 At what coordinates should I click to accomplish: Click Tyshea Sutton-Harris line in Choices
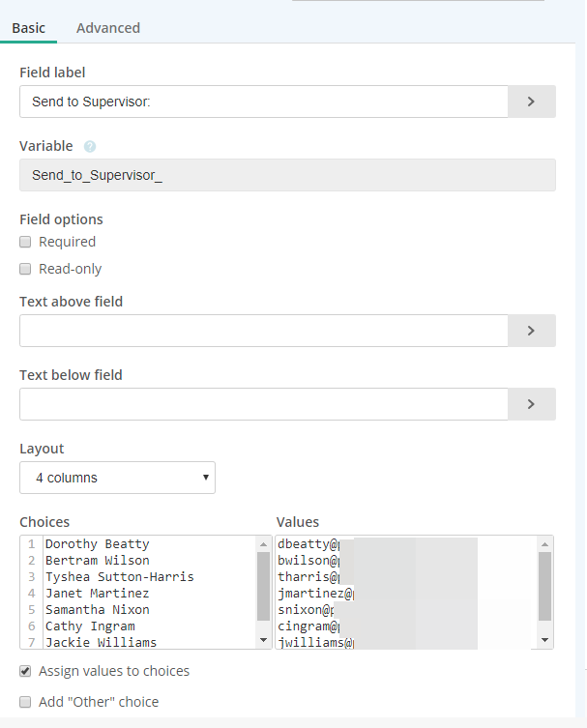pyautogui.click(x=119, y=577)
